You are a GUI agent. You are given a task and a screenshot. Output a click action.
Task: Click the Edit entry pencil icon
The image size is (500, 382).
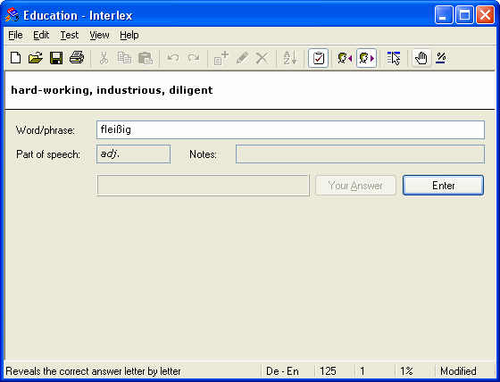[x=242, y=58]
